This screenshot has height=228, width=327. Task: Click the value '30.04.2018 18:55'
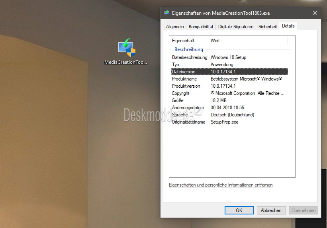[227, 108]
